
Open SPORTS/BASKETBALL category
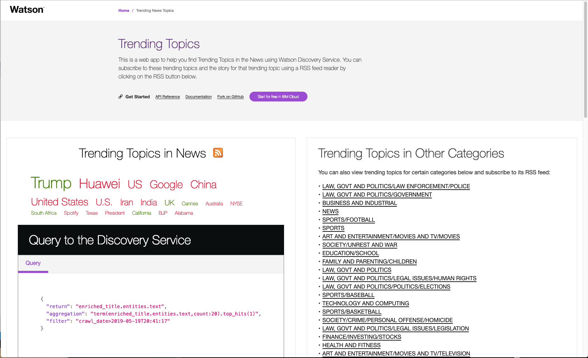352,312
